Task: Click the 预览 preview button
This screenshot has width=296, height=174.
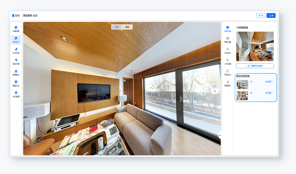Action: [261, 15]
